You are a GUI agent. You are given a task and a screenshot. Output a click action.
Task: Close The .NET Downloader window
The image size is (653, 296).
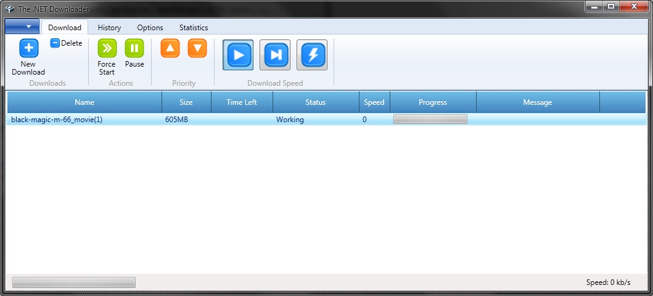pyautogui.click(x=634, y=6)
